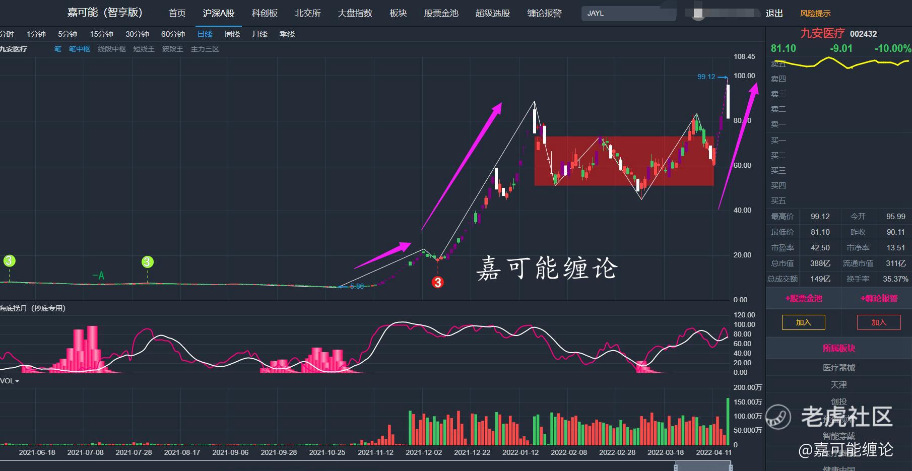Click the 总市值 value 388亿
Screen dimensions: 912x471
tap(820, 263)
